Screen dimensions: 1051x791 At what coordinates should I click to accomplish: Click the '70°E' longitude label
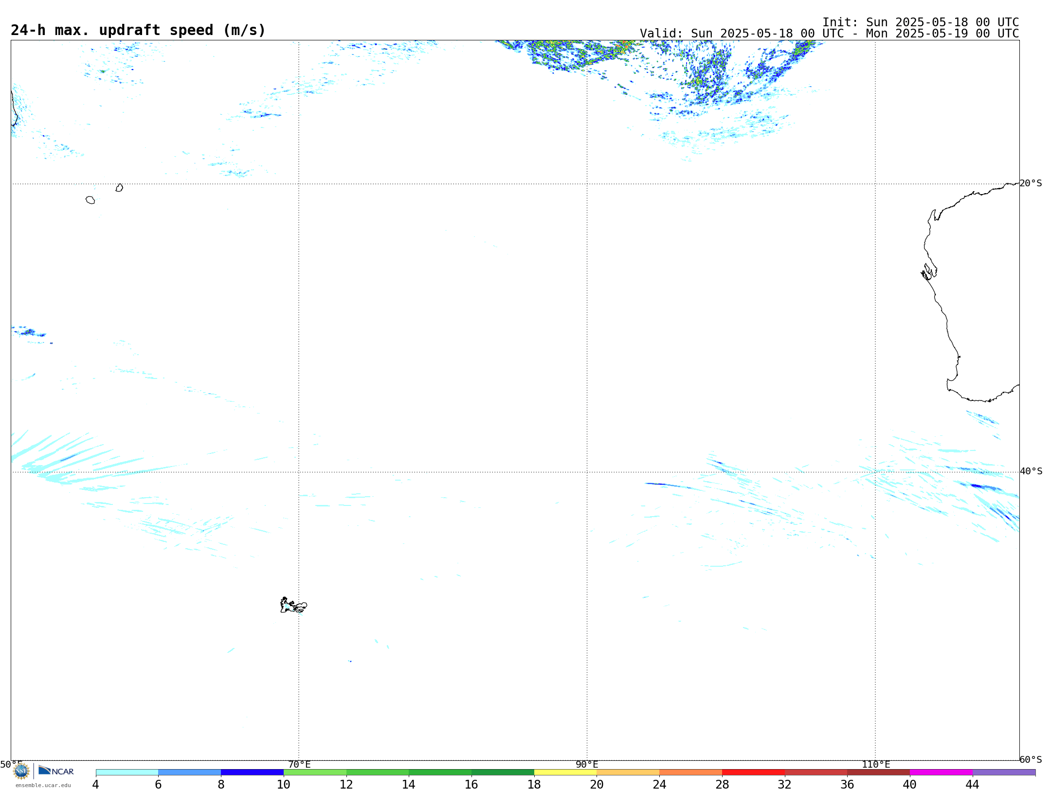pyautogui.click(x=299, y=765)
